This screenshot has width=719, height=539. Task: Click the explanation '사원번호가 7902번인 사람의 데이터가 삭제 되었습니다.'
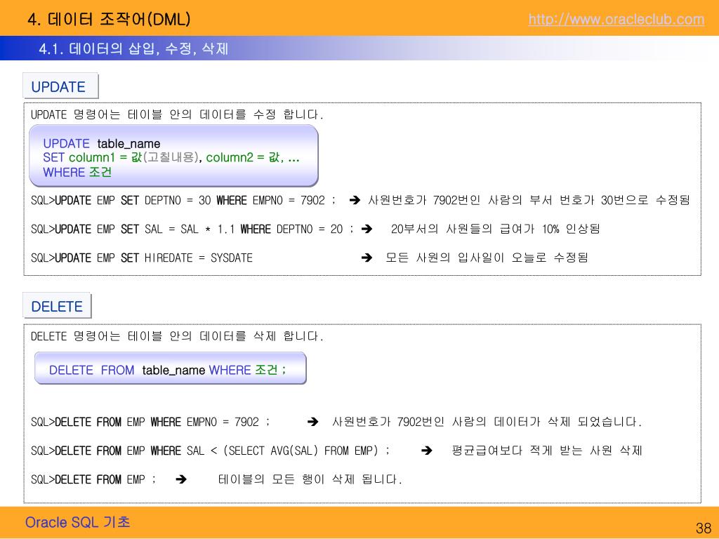tap(487, 422)
